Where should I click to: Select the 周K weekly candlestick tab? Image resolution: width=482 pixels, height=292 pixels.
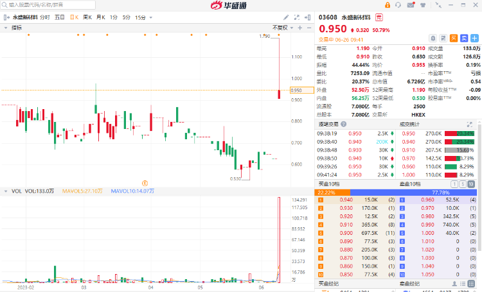click(x=87, y=17)
